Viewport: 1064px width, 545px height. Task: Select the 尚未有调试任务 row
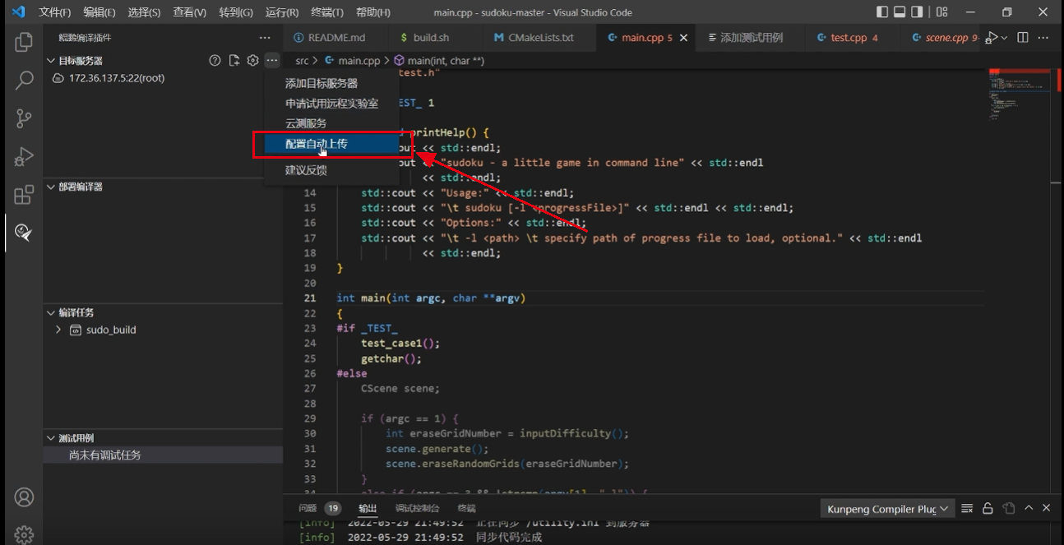click(163, 455)
